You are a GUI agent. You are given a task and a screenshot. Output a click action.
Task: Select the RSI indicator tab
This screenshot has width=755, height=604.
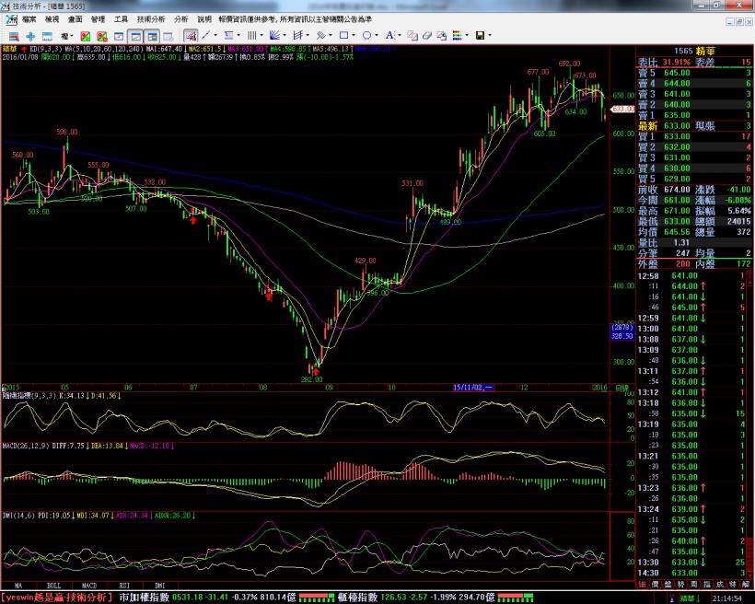point(124,585)
